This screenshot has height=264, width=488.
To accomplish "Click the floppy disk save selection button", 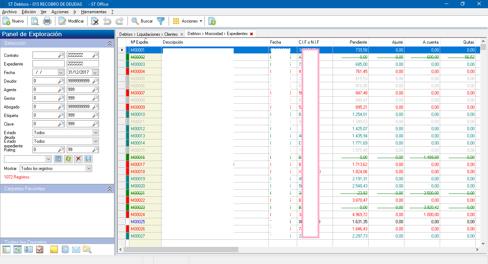I will click(x=88, y=159).
